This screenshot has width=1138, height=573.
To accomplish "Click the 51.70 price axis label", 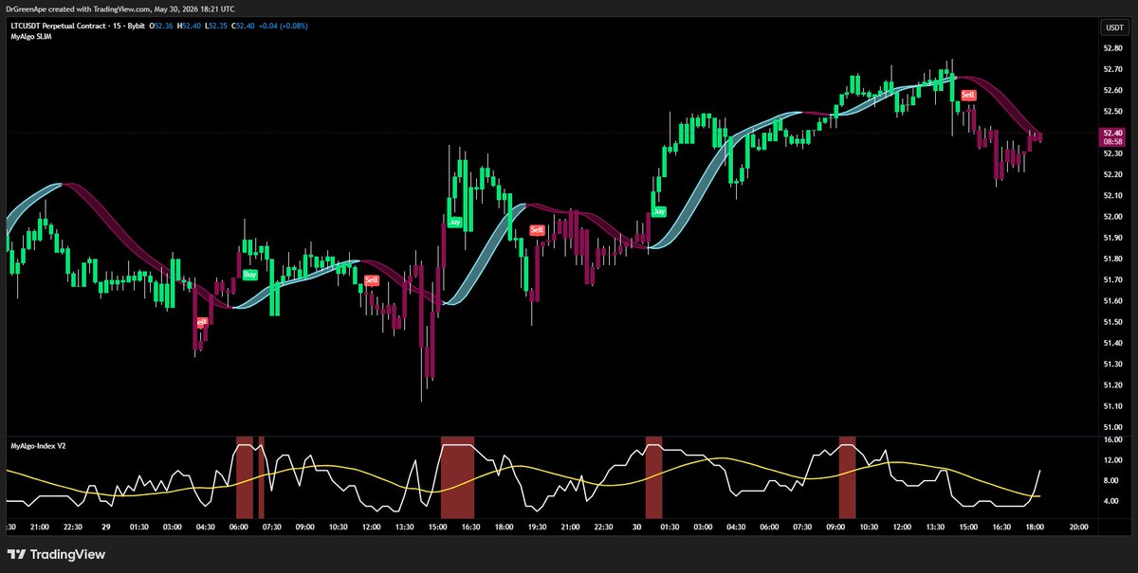I will (x=1113, y=280).
